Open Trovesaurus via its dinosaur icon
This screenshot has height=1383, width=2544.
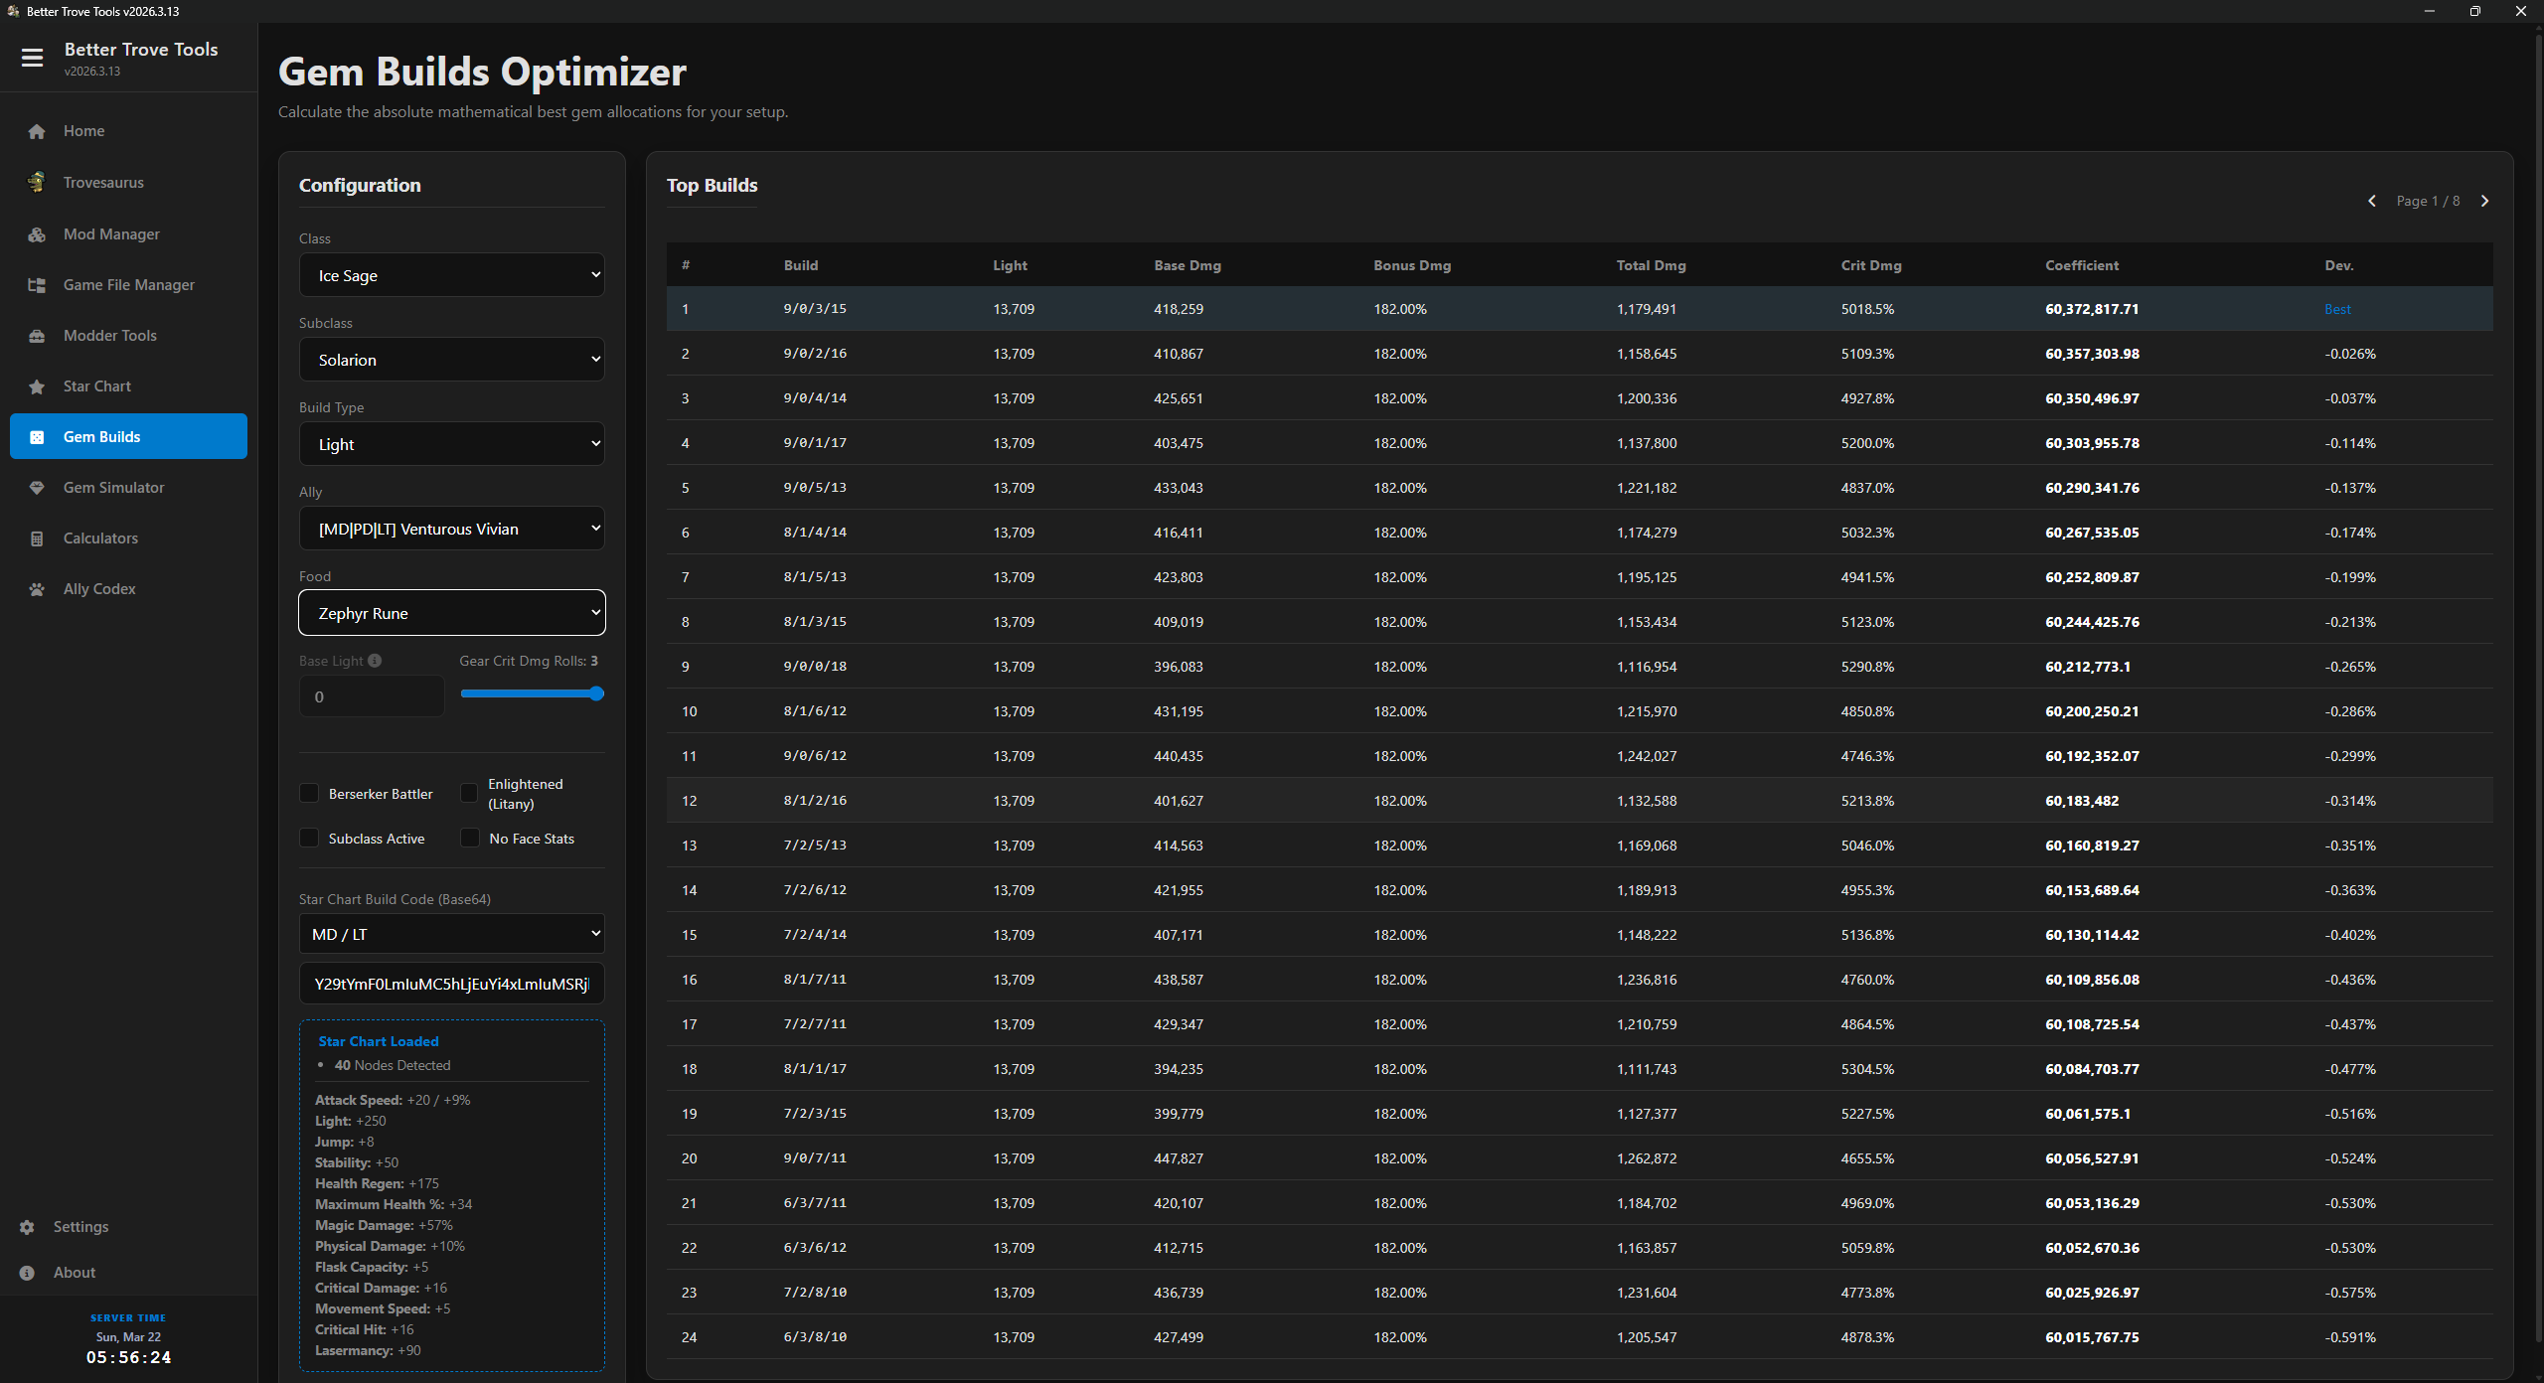click(37, 182)
